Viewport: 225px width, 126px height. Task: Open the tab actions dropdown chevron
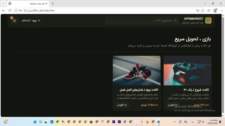(x=4, y=3)
